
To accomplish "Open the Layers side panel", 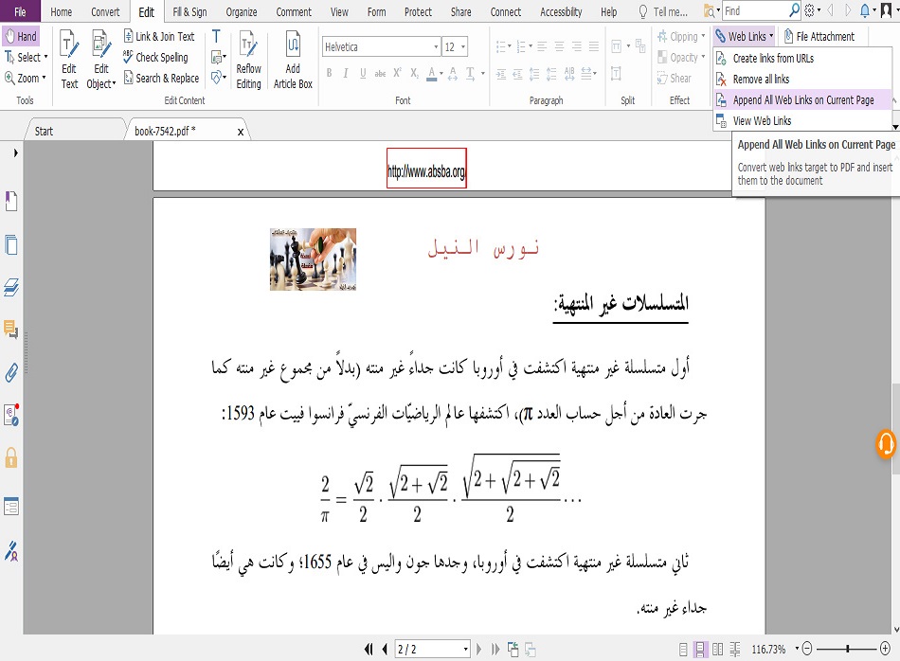I will click(11, 287).
